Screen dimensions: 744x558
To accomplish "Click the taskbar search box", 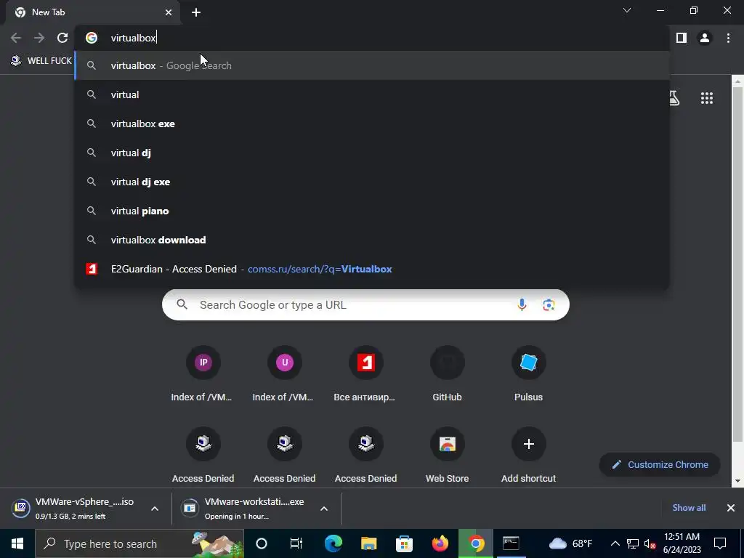I will click(x=139, y=543).
